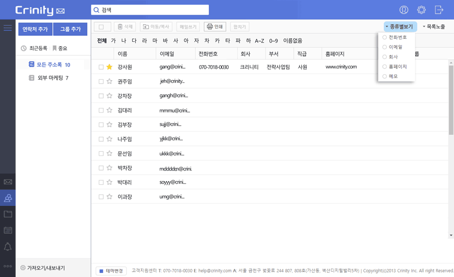Viewport: 454px width, 277px height.
Task: Open the contacts icon in left sidebar
Action: coord(8,198)
